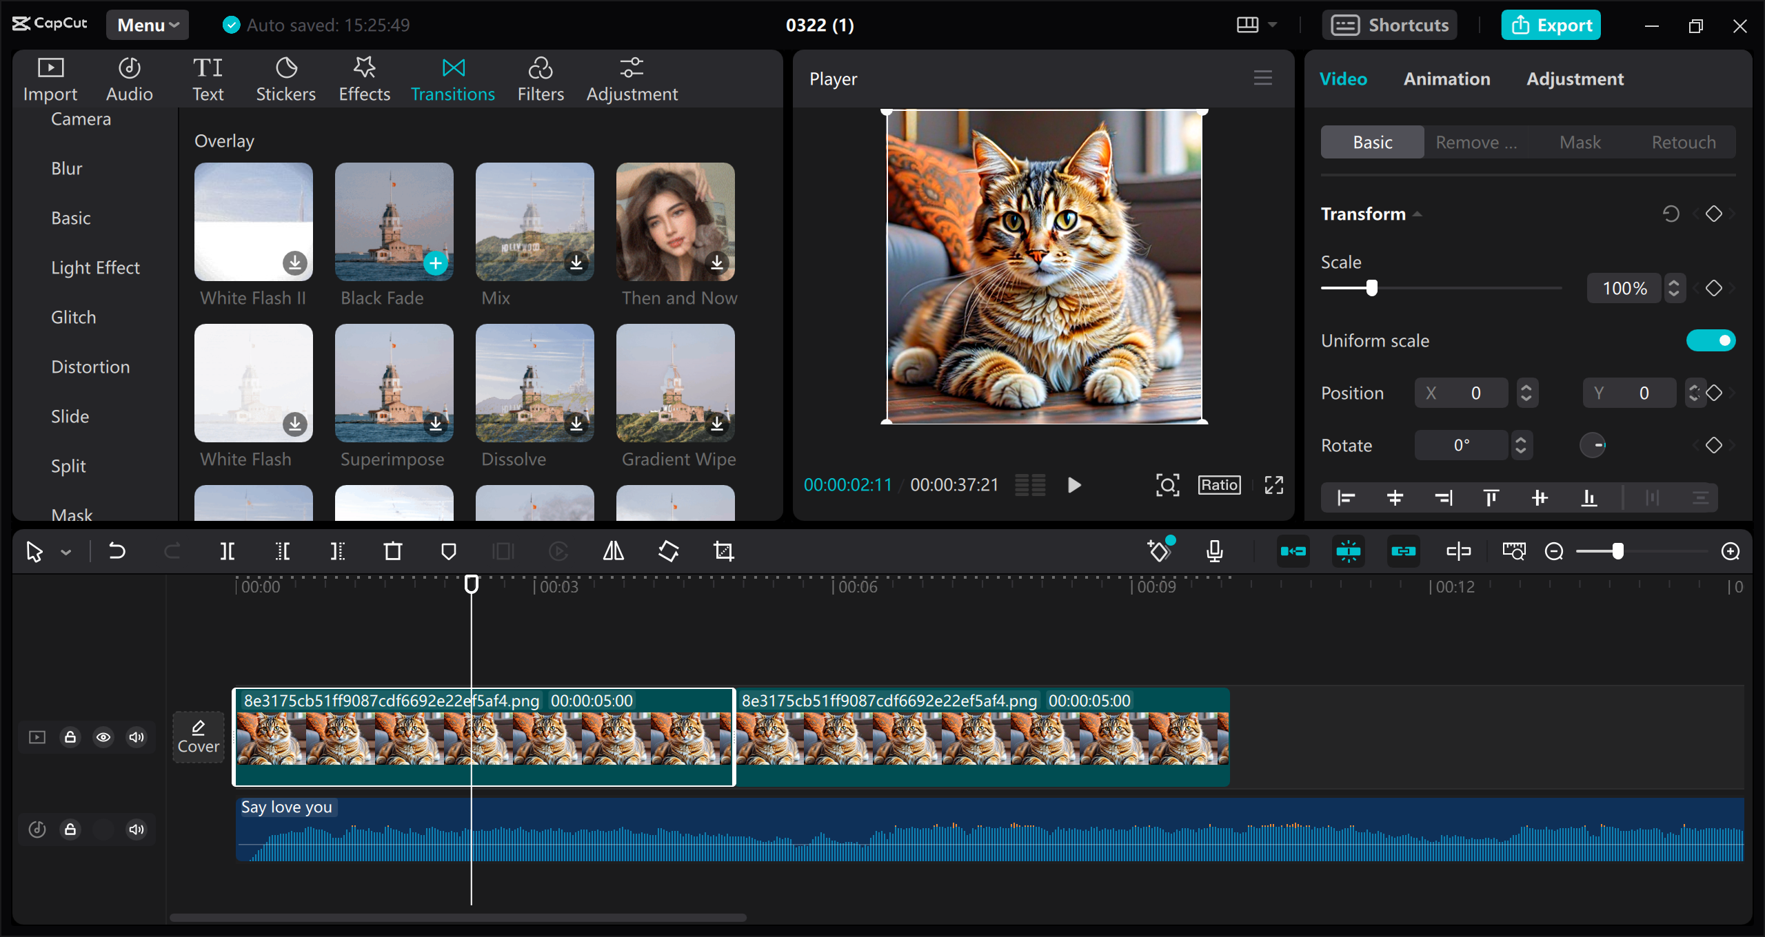The width and height of the screenshot is (1765, 937).
Task: Open the Filters panel
Action: [540, 78]
